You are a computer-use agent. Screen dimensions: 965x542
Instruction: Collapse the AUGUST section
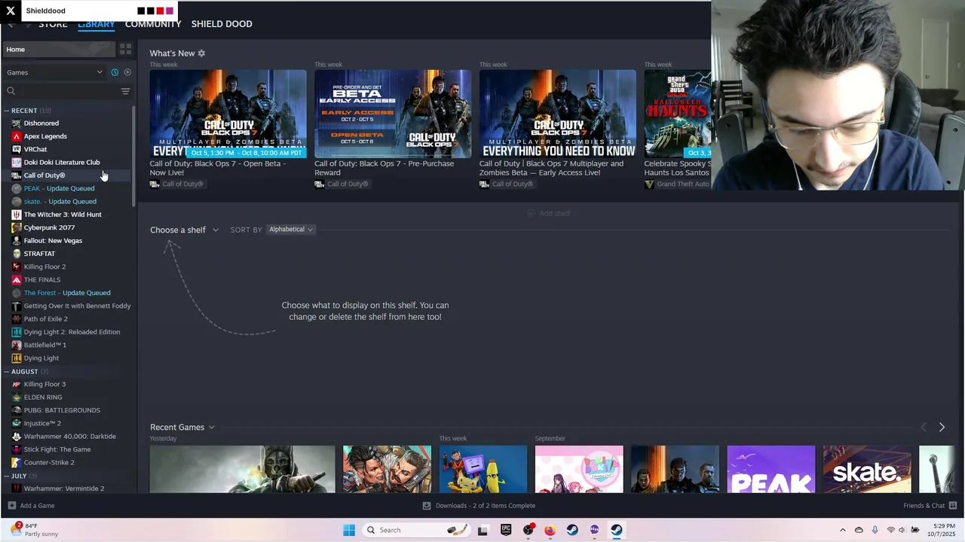click(7, 372)
